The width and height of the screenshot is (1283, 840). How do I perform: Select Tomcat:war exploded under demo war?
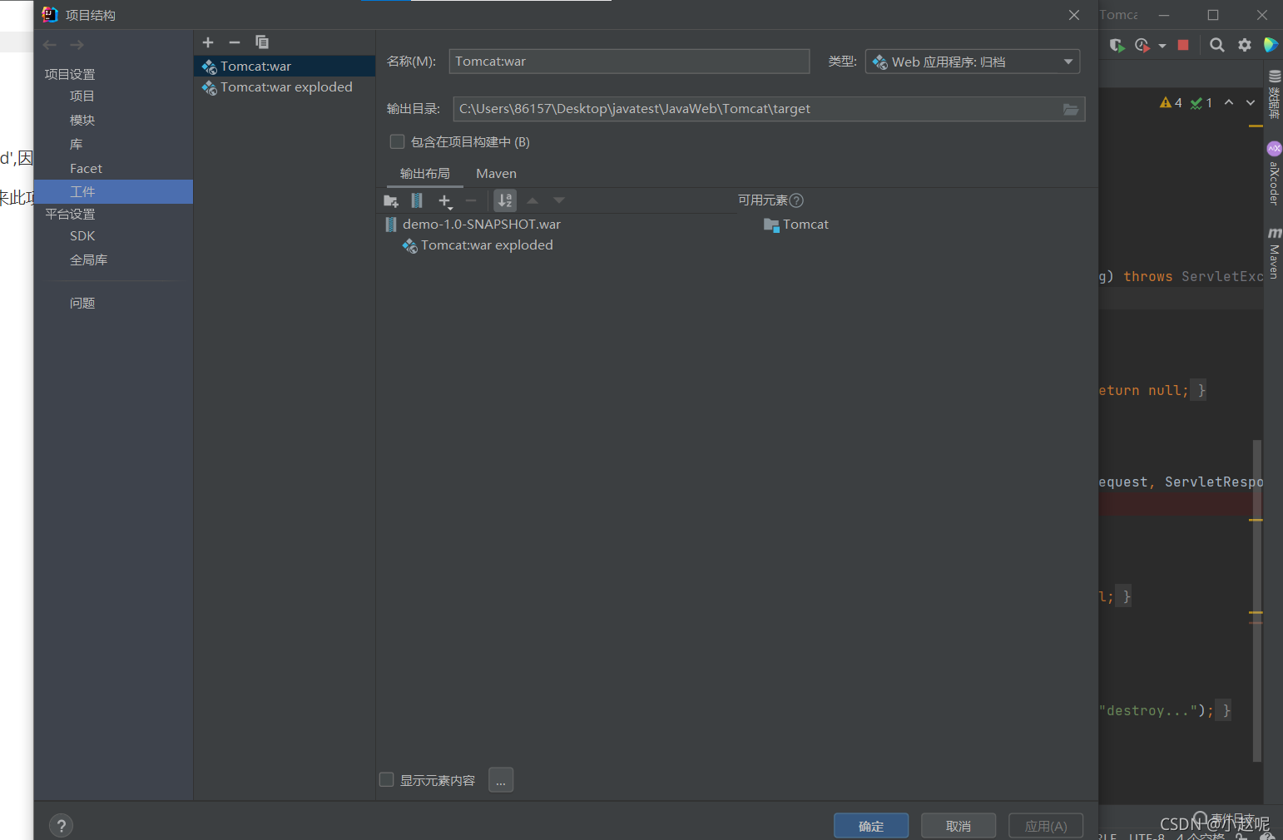pos(478,245)
